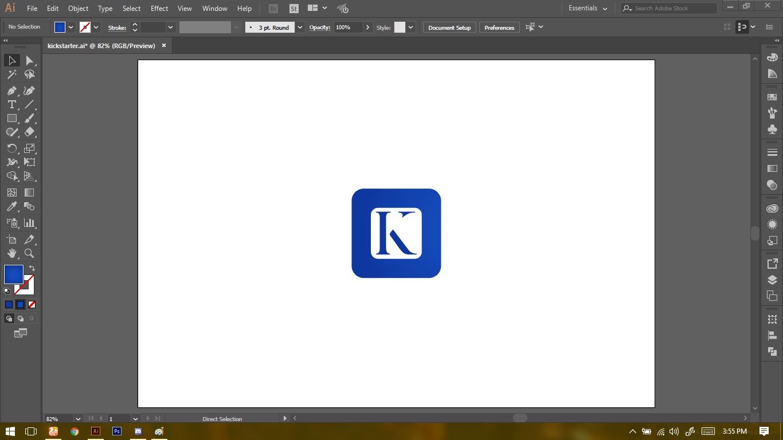This screenshot has height=440, width=783.
Task: Set paint mode to Color
Action: 9,305
